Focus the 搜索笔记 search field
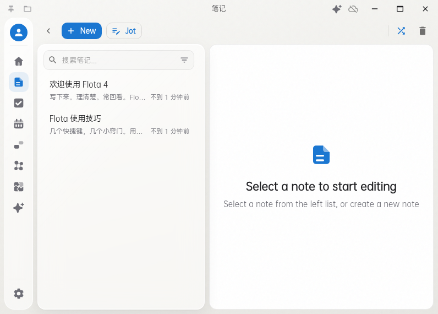This screenshot has height=314, width=438. [119, 60]
